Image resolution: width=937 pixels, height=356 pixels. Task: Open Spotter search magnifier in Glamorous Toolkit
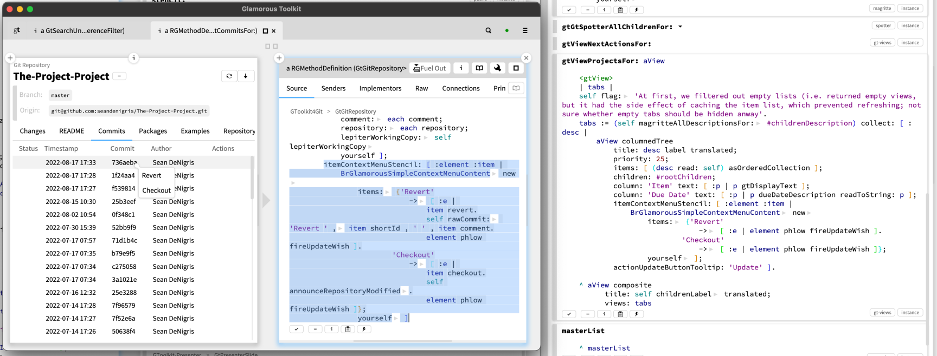click(x=489, y=31)
